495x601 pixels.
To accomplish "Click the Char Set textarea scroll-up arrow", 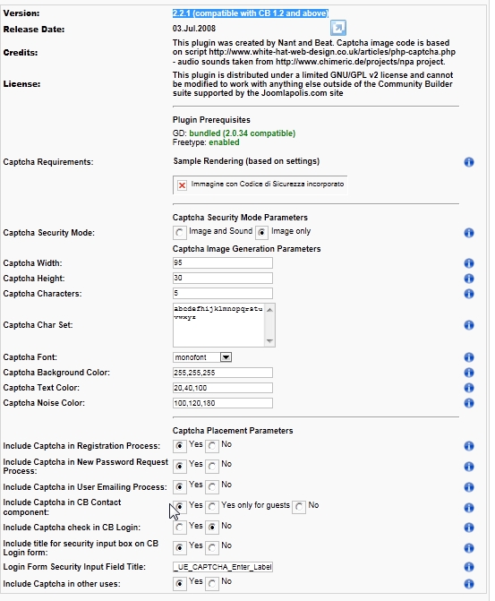I will (x=269, y=310).
